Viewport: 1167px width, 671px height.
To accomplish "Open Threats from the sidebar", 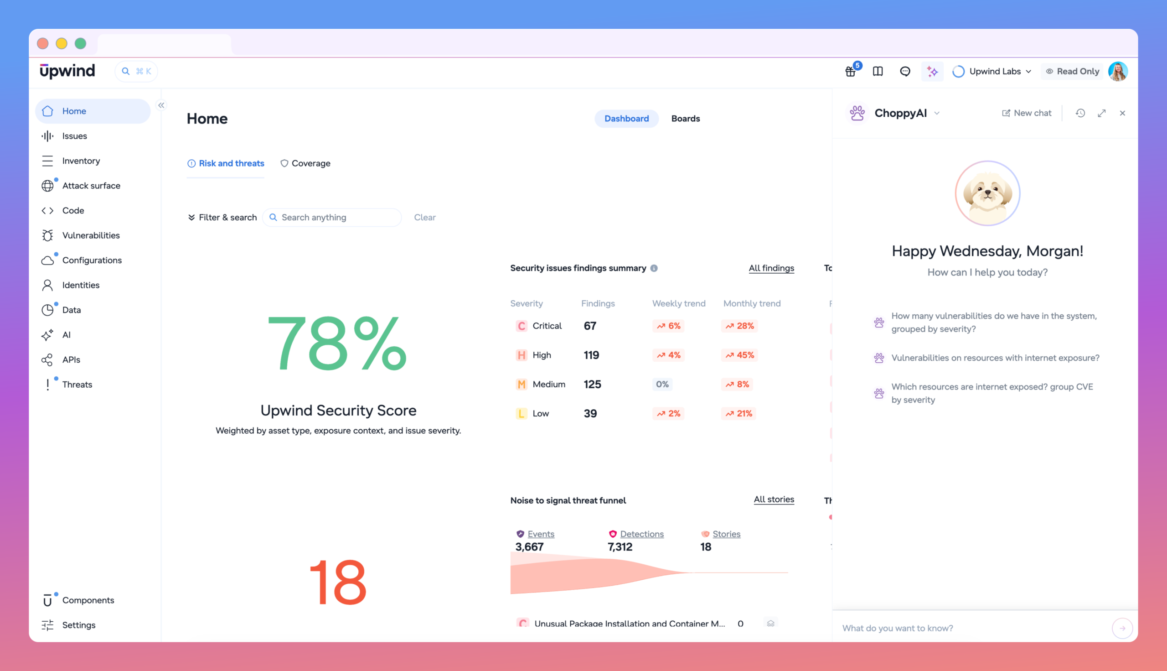I will tap(93, 385).
